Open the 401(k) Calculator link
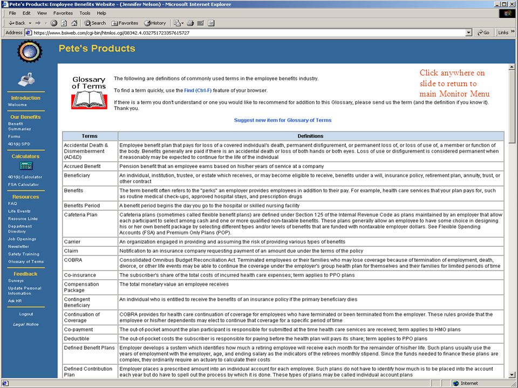Screen dimensions: 518x388 point(25,177)
